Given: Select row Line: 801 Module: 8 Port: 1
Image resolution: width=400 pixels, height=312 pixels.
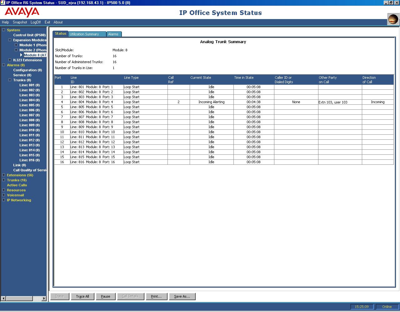Looking at the screenshot, I should tap(224, 87).
